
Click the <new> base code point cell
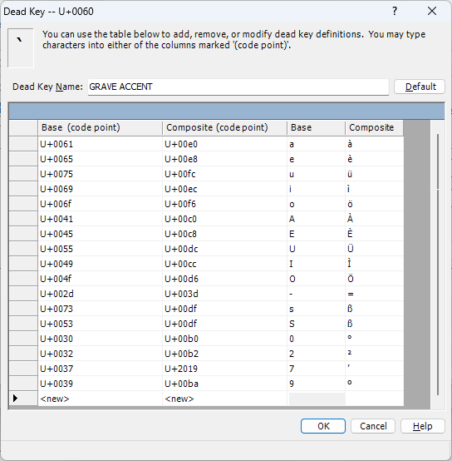click(x=100, y=399)
